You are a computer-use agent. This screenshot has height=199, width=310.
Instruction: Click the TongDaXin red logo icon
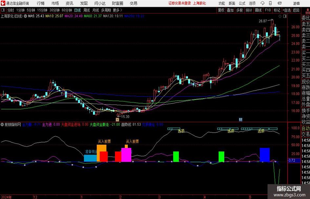(3, 3)
